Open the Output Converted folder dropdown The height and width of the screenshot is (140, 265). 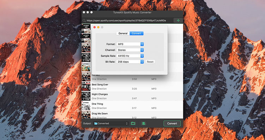(112, 123)
